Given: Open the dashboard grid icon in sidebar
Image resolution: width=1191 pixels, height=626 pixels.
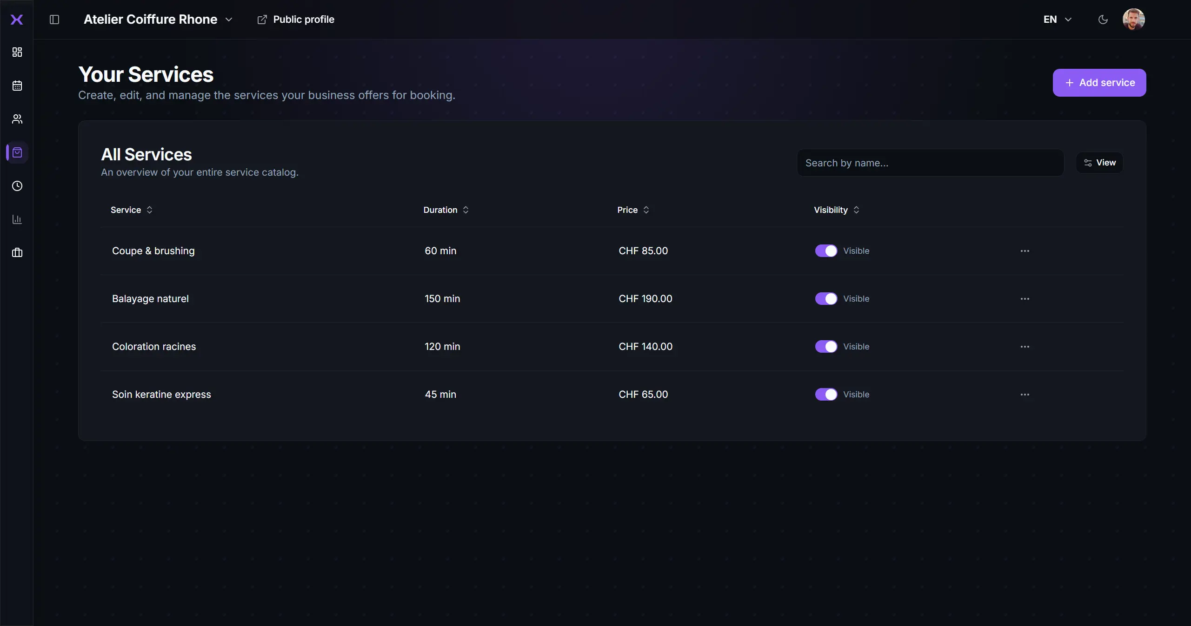Looking at the screenshot, I should (17, 52).
